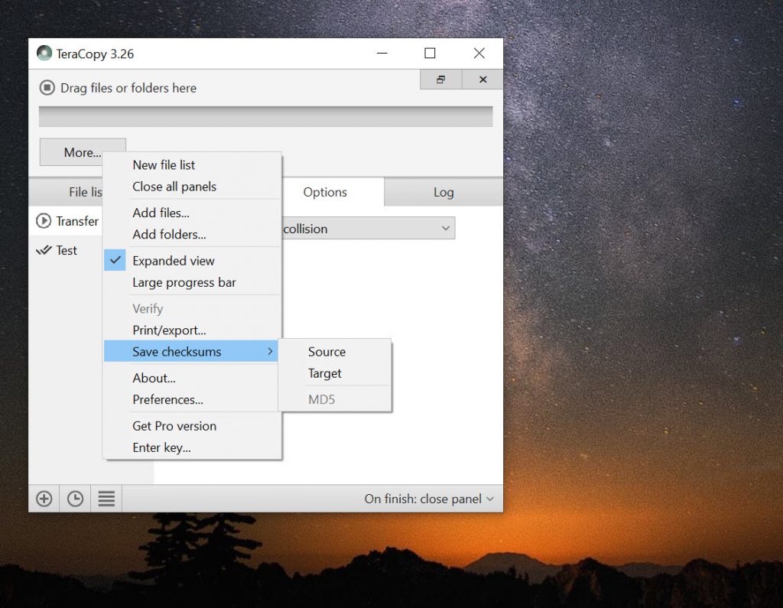783x608 pixels.
Task: Toggle the Verify menu option
Action: 147,308
